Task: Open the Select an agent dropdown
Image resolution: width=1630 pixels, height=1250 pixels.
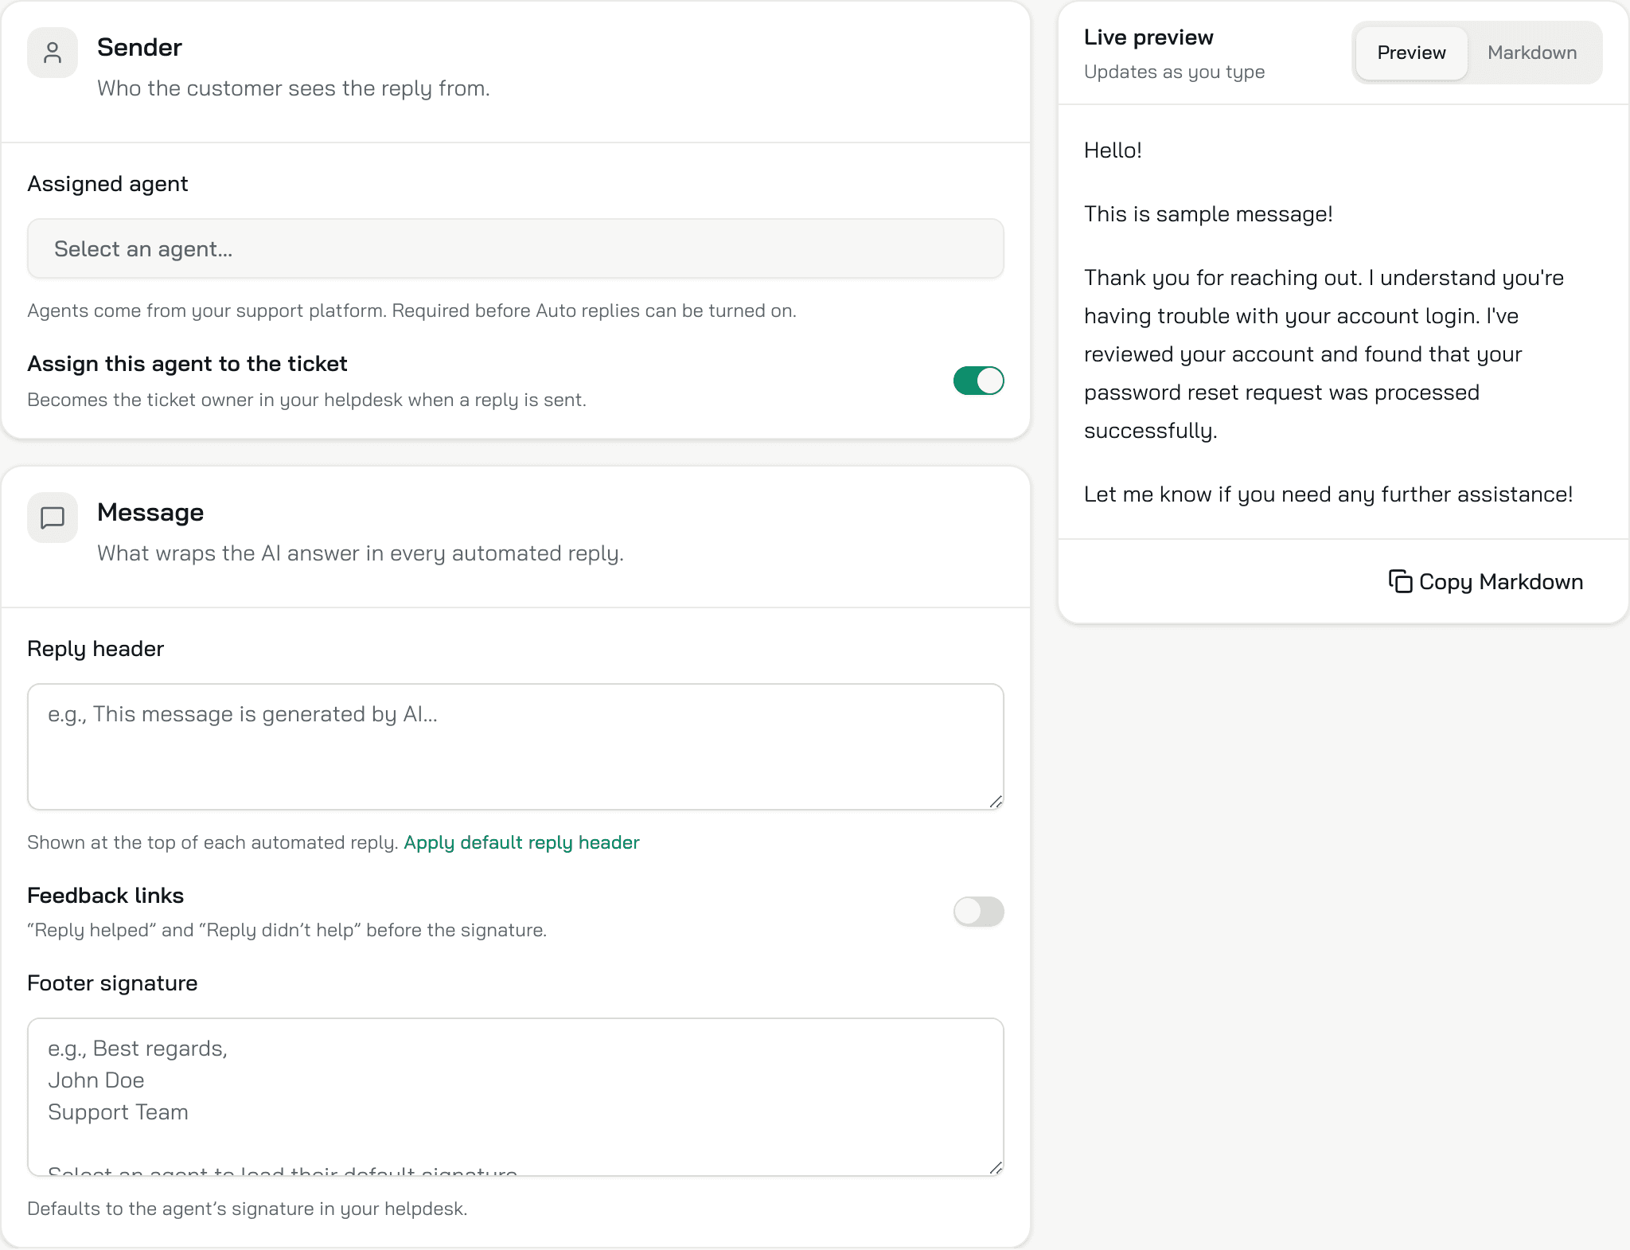Action: coord(516,248)
